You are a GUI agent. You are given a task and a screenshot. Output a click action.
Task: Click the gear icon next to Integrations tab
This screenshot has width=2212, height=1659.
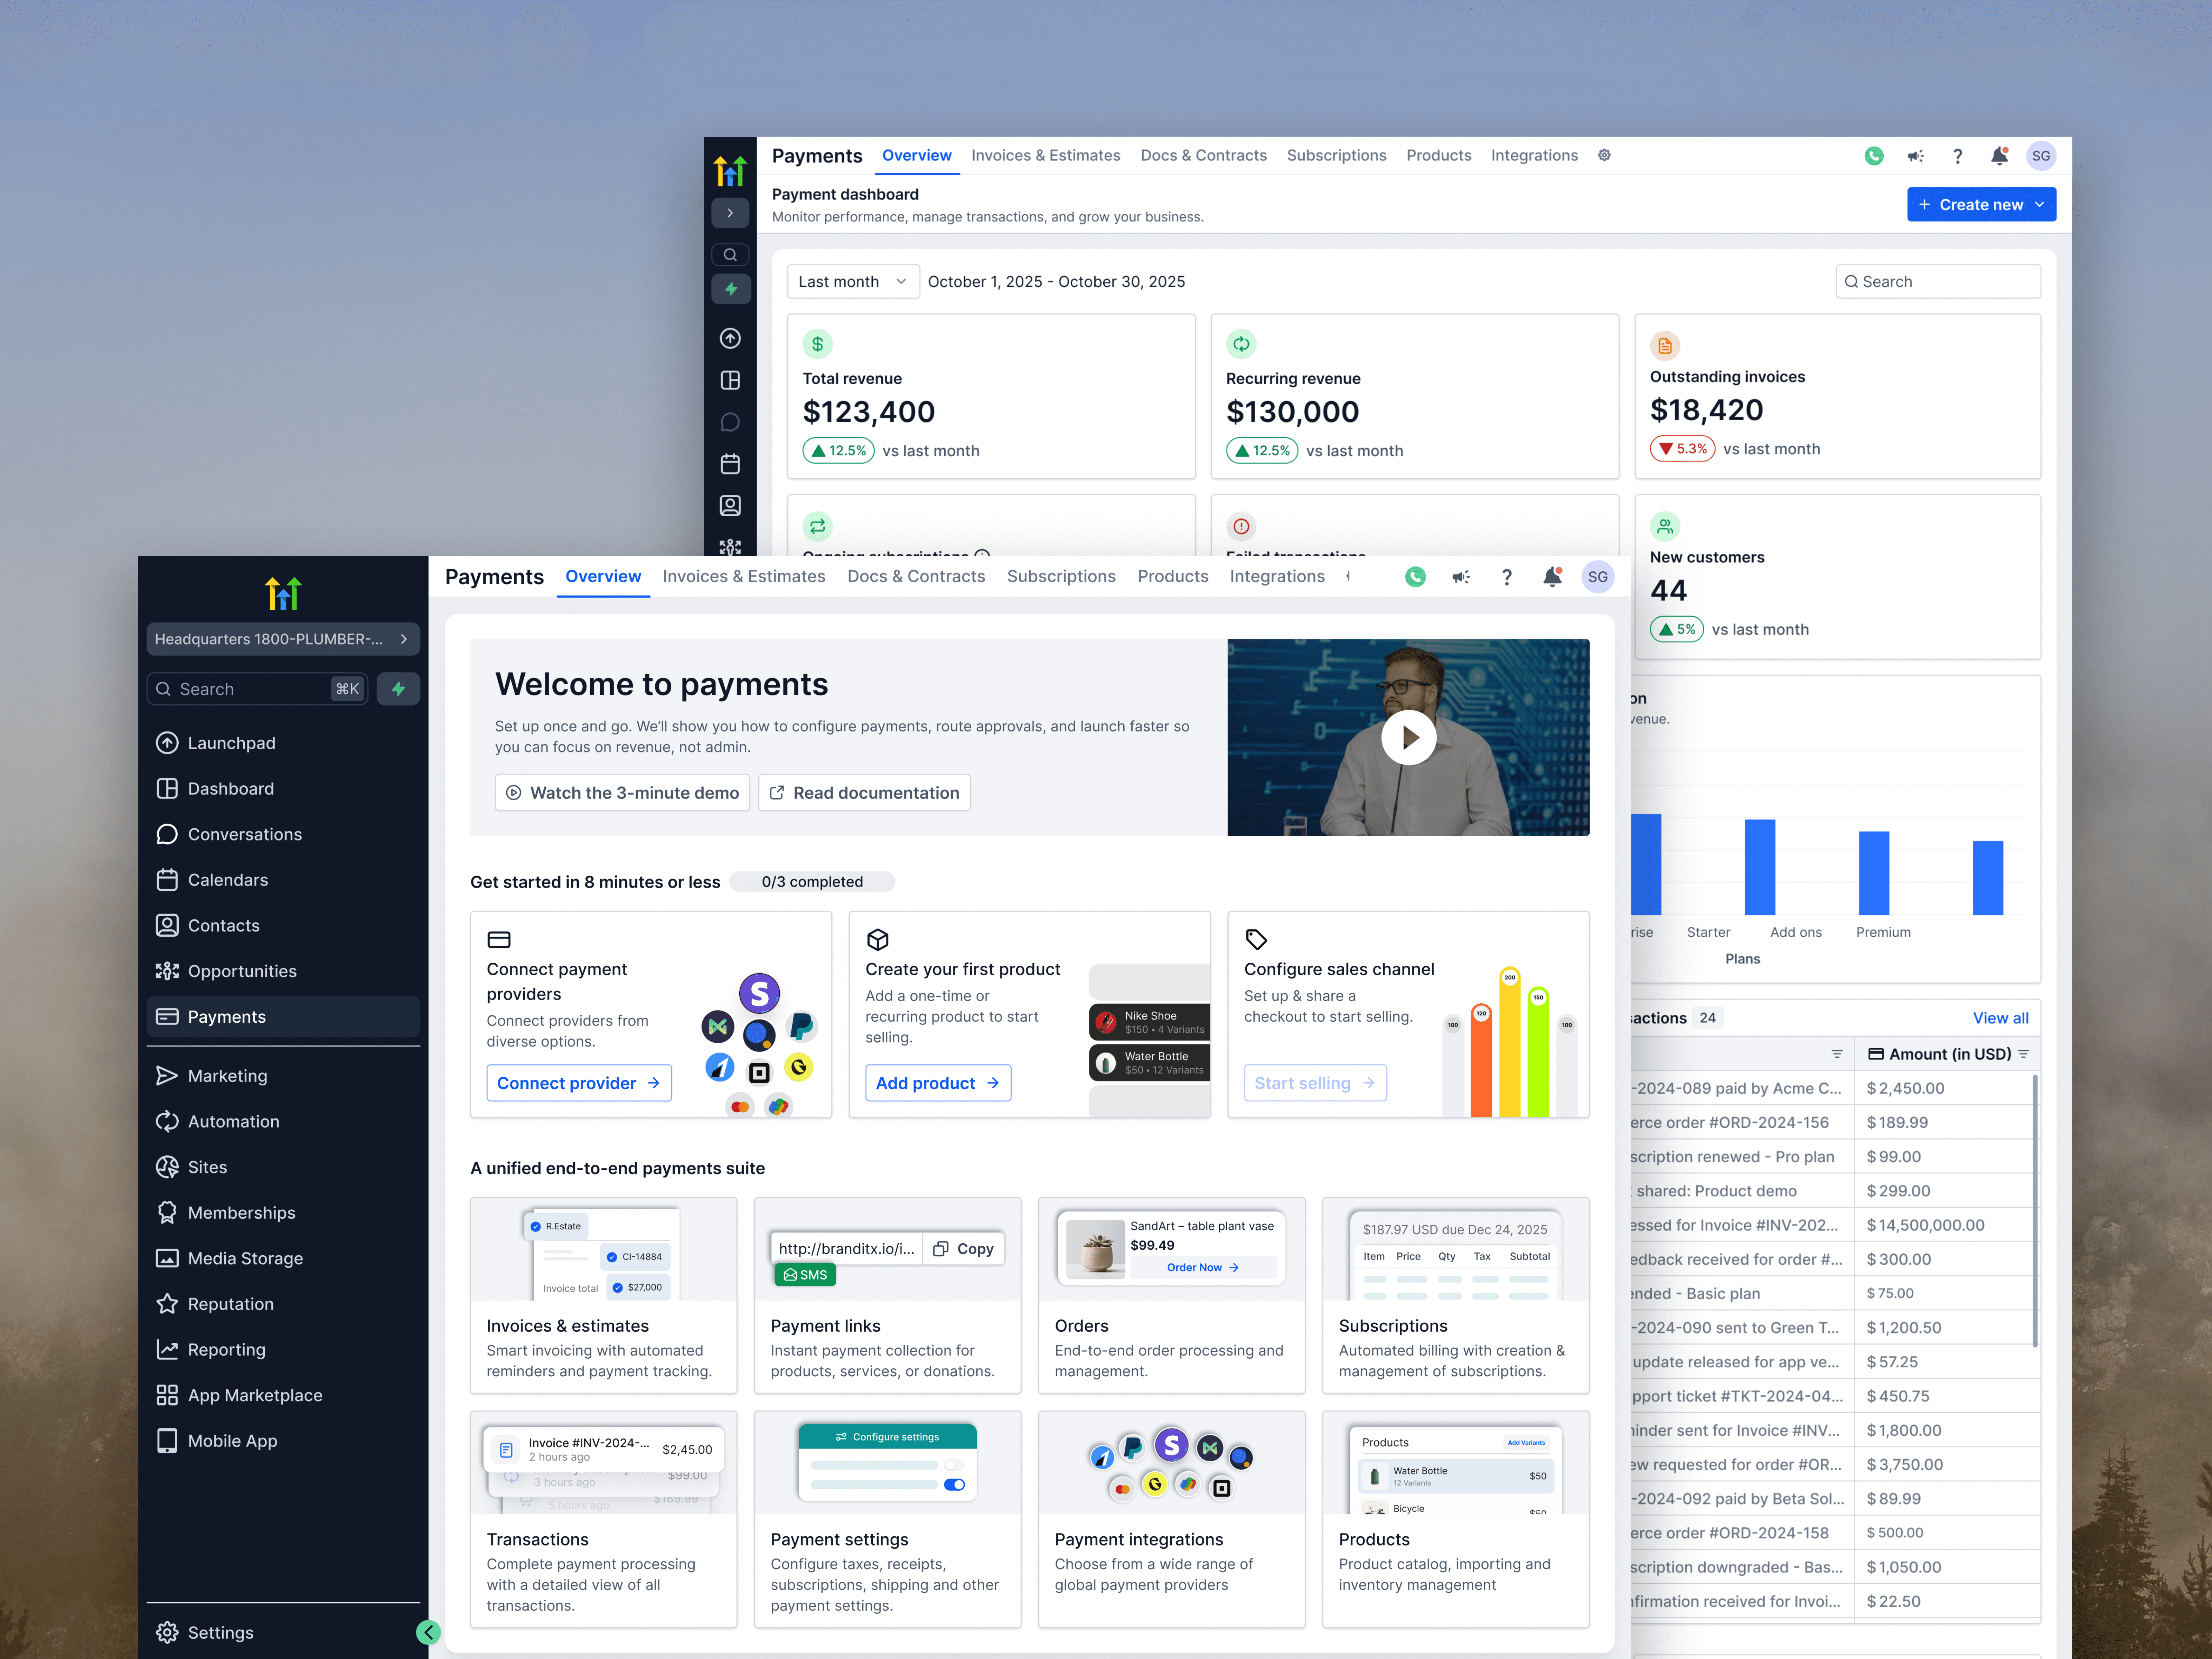coord(1604,155)
